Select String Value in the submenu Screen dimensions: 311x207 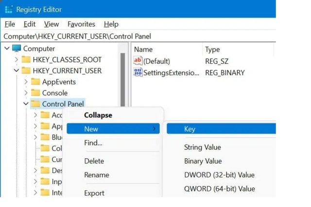tap(221, 147)
